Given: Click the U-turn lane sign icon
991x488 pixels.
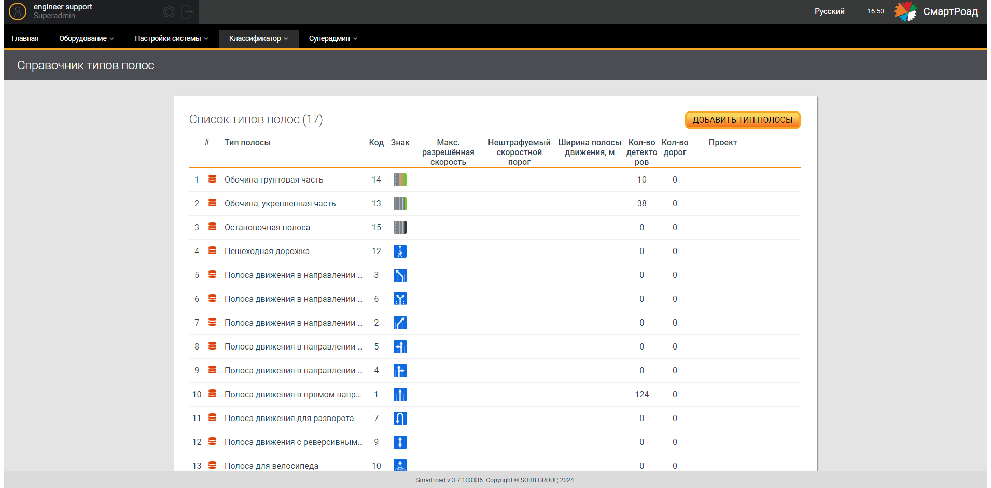Looking at the screenshot, I should point(400,418).
